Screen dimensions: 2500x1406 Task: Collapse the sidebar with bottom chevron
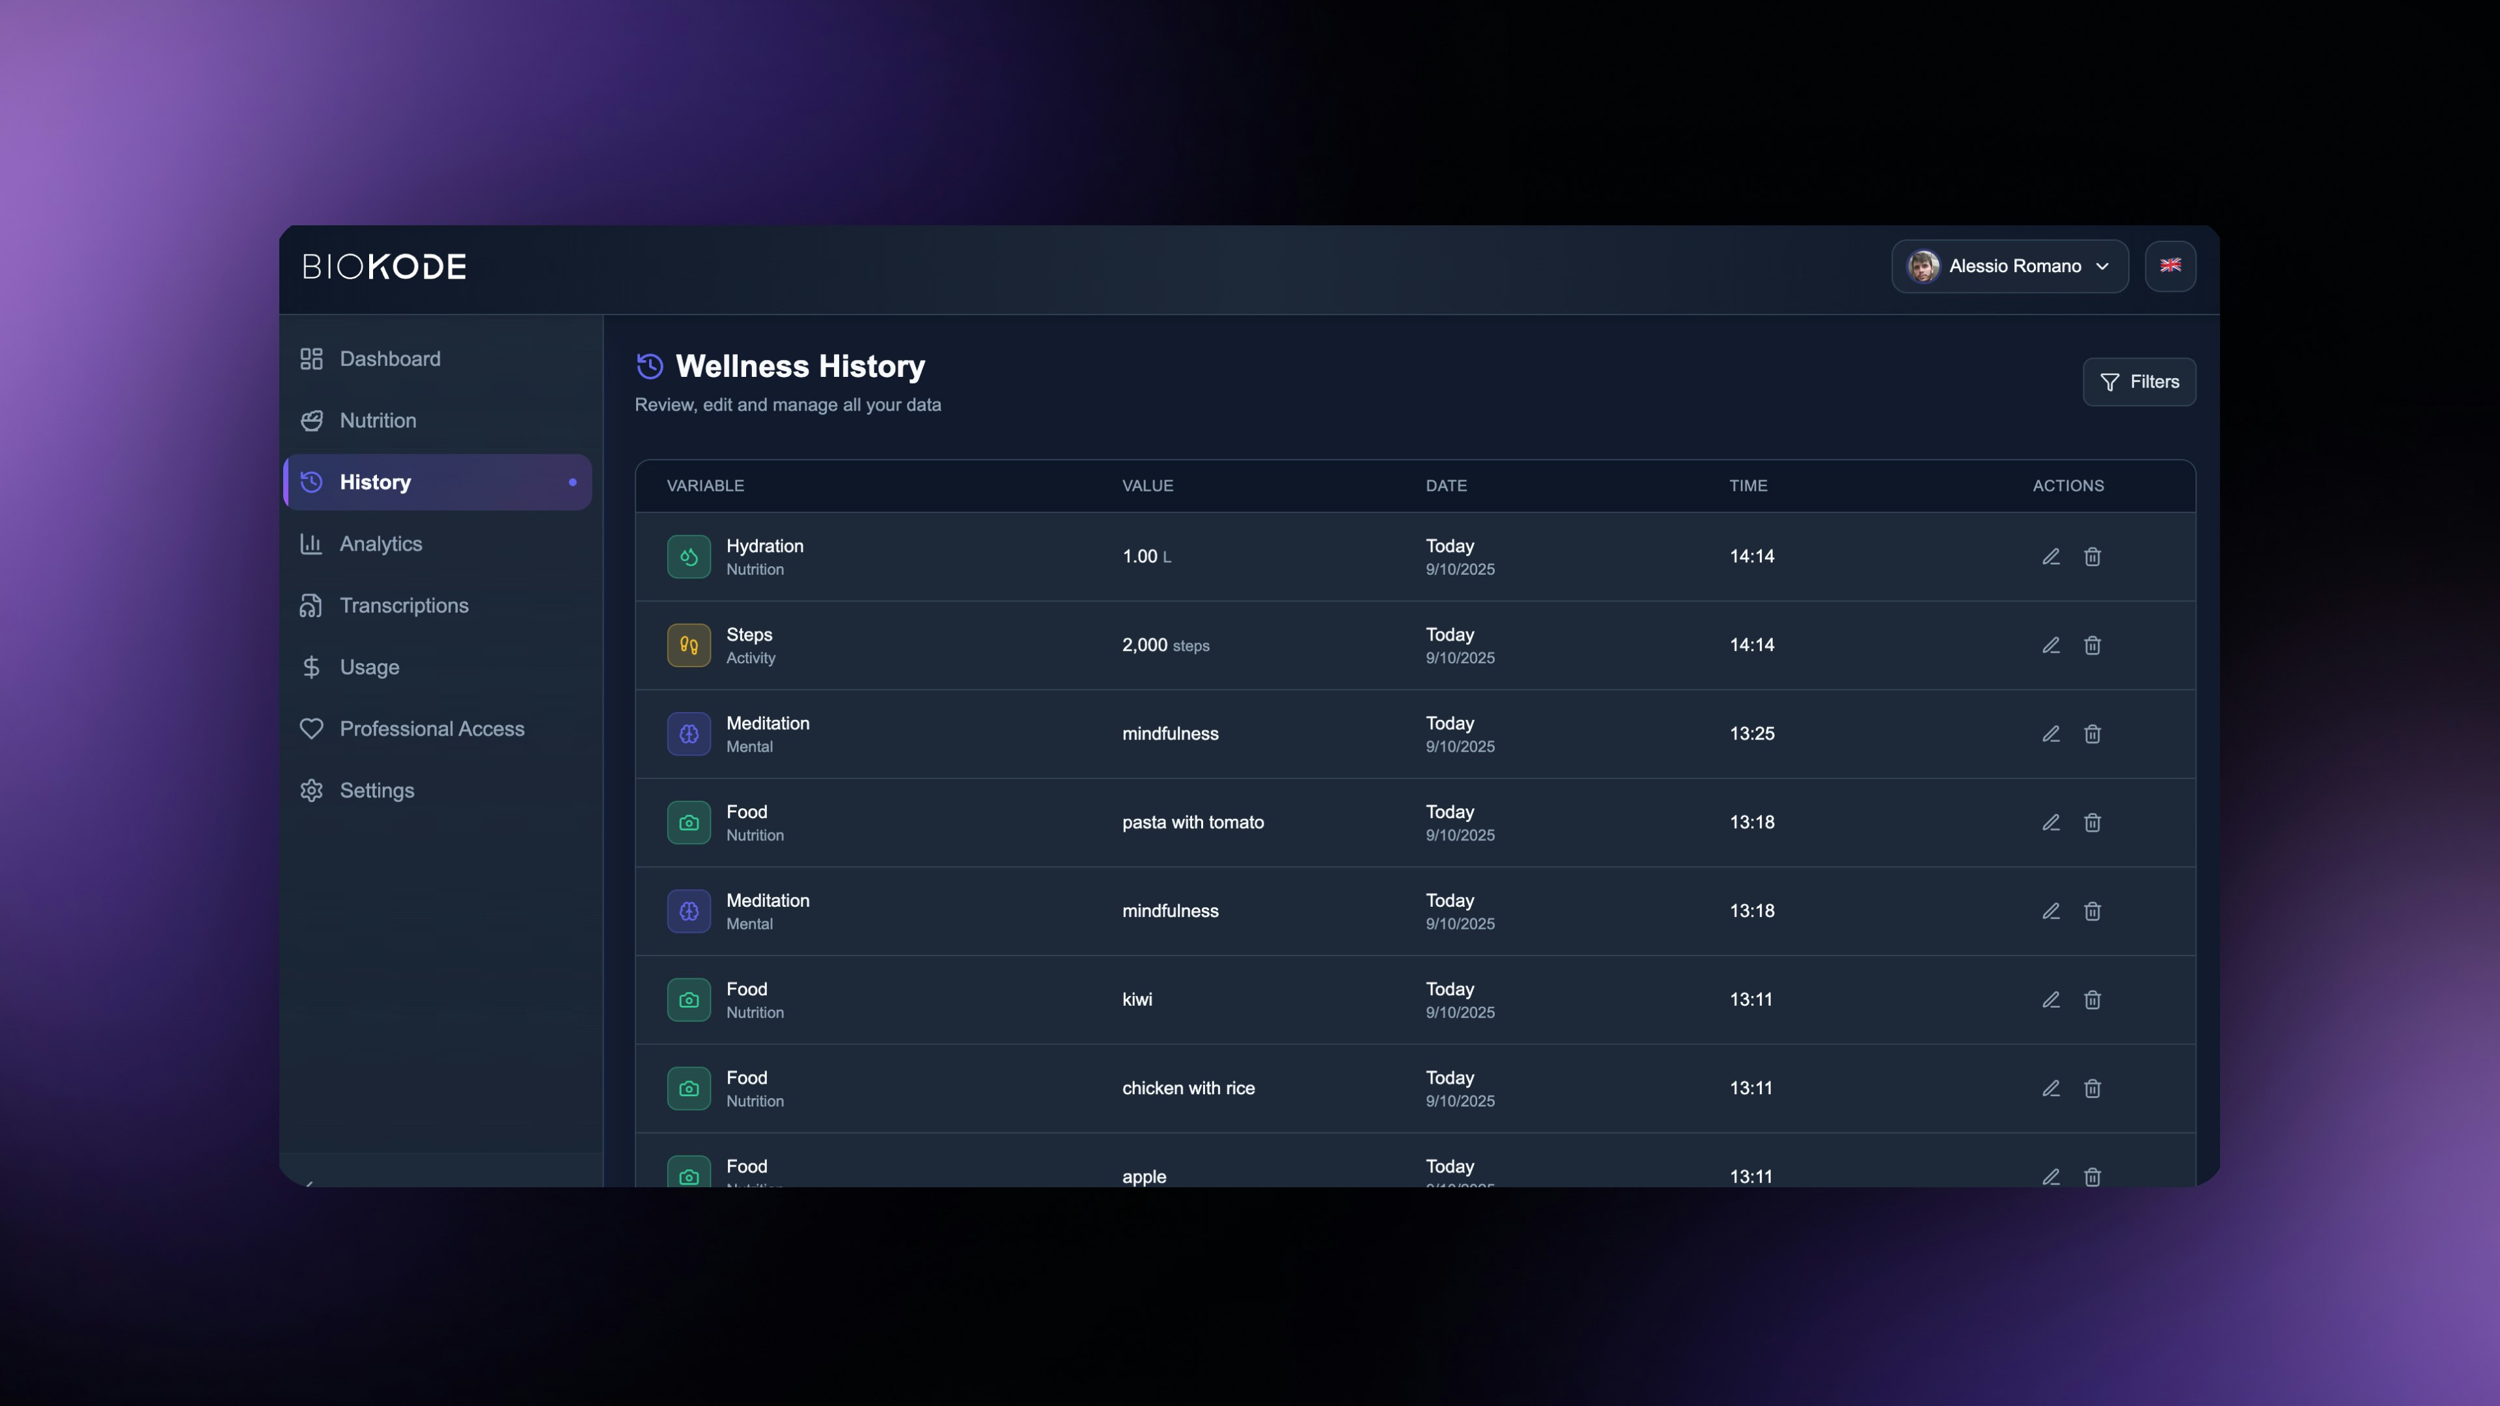click(310, 1183)
